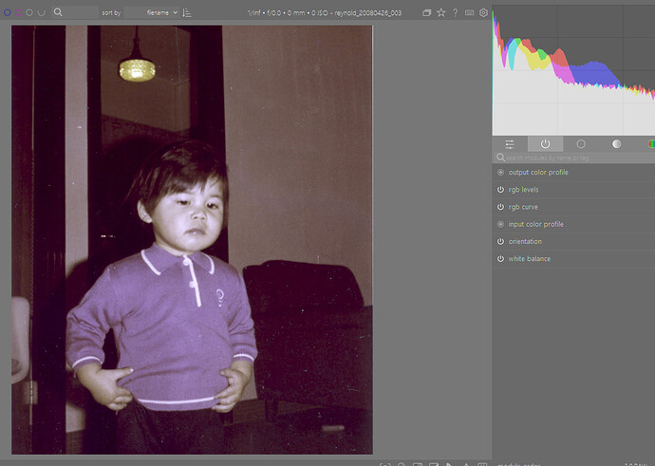Click the image info line reynold_20080426_003

point(324,13)
